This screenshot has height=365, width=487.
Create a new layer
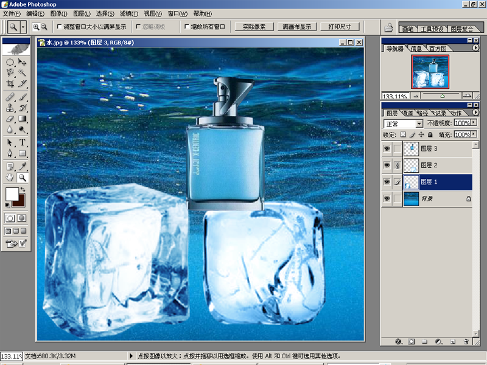pos(452,341)
